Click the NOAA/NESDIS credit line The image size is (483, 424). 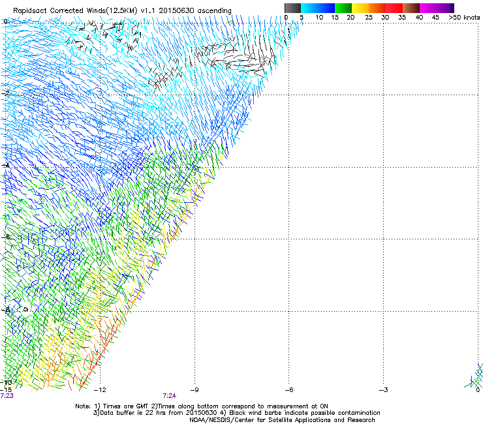pos(282,420)
